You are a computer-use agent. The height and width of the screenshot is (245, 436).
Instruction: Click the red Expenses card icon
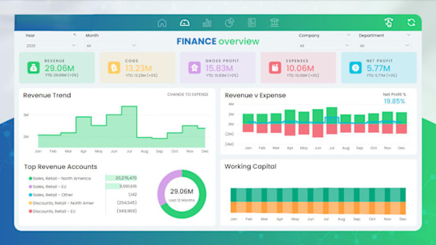274,67
